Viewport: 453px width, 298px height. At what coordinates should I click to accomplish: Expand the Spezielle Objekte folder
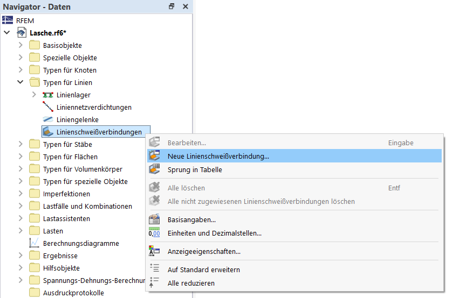tap(20, 58)
